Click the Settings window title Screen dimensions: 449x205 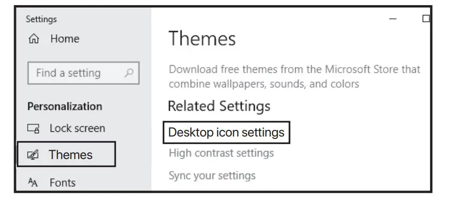(x=41, y=19)
